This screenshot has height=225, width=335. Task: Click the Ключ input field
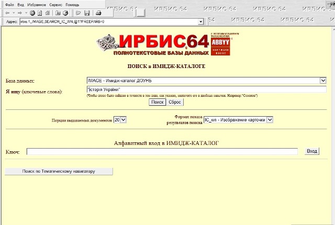[x=162, y=152]
